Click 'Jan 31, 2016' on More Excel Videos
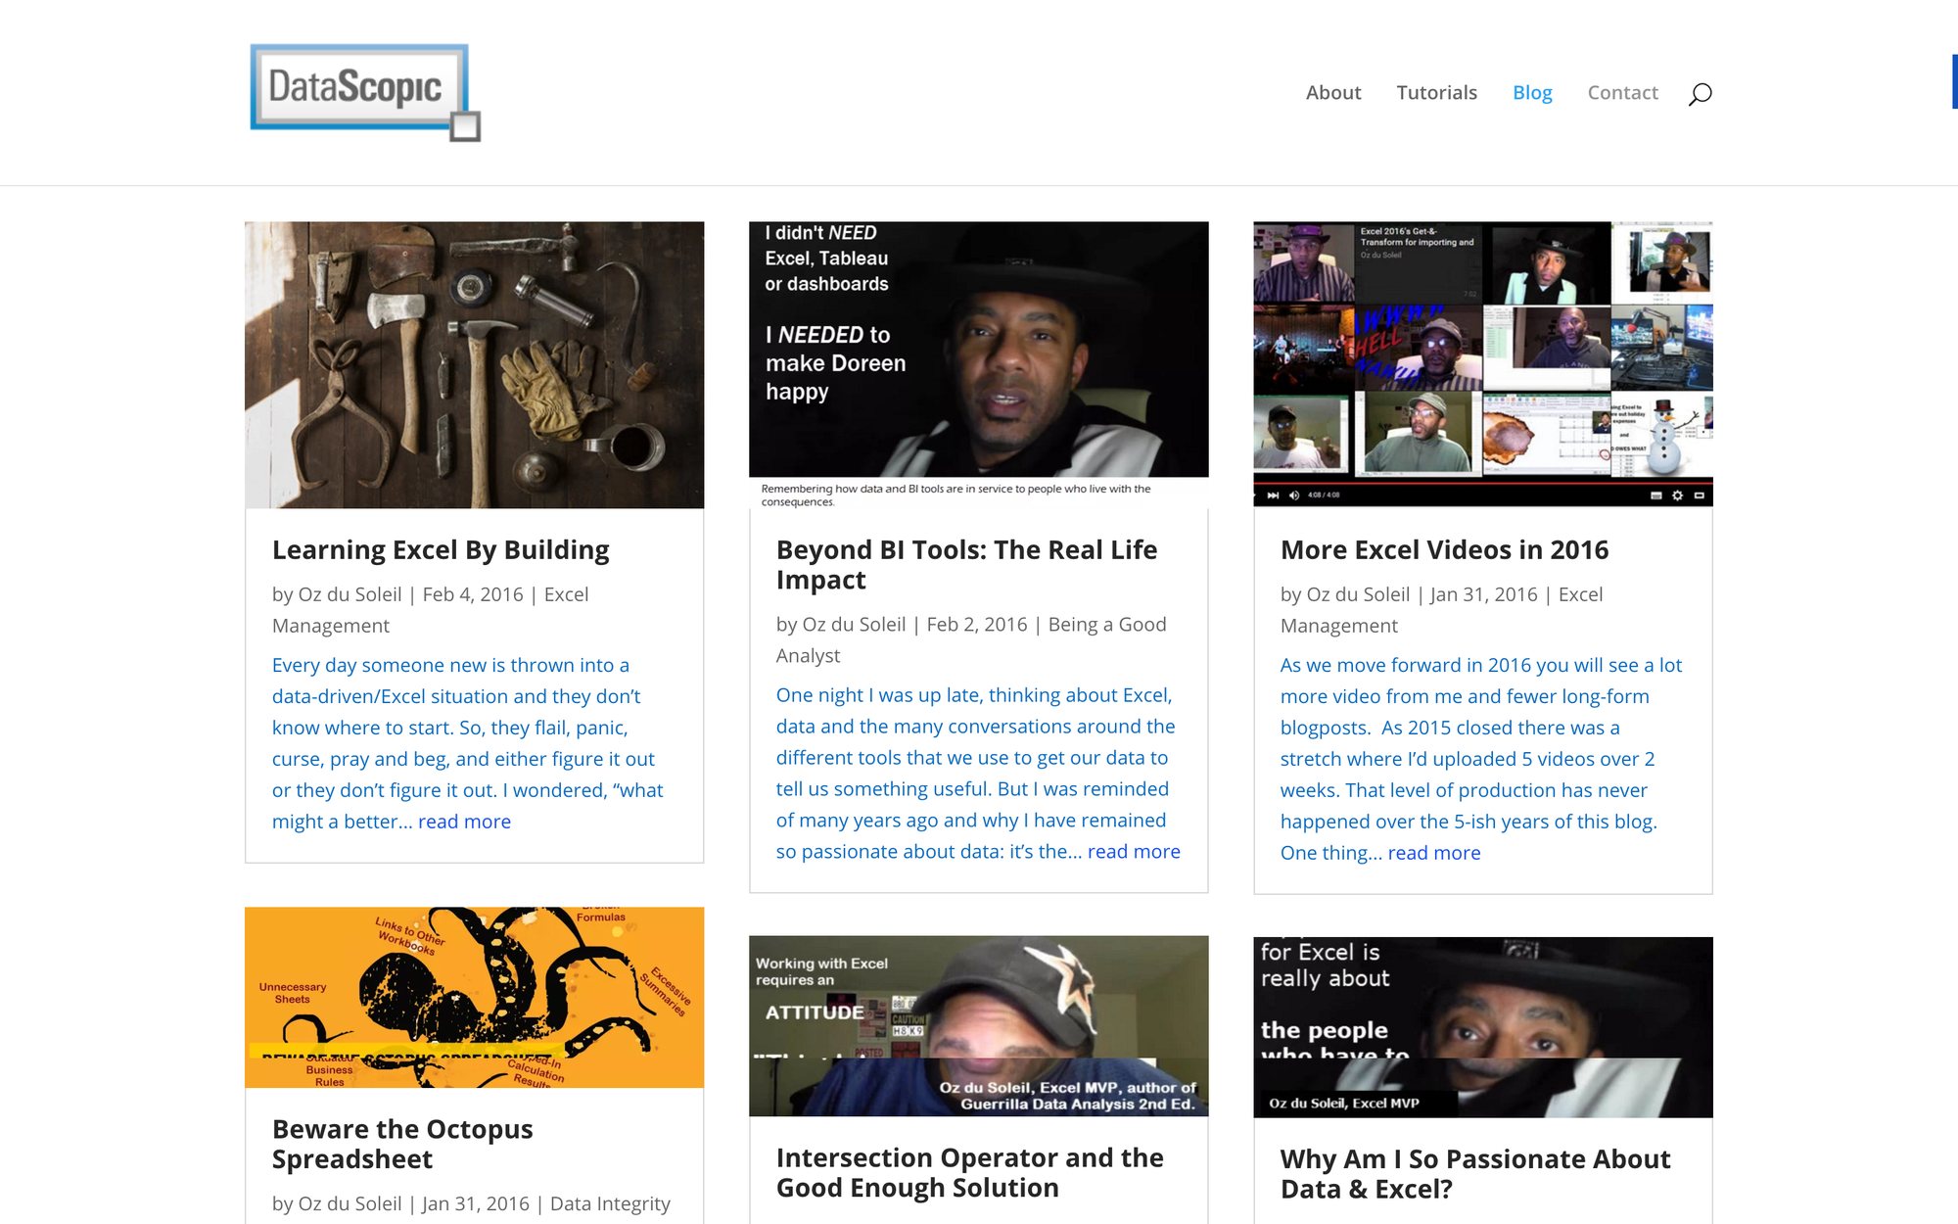 click(x=1484, y=594)
